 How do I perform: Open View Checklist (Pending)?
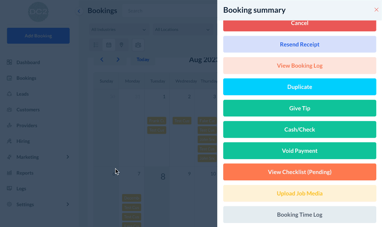pos(299,172)
